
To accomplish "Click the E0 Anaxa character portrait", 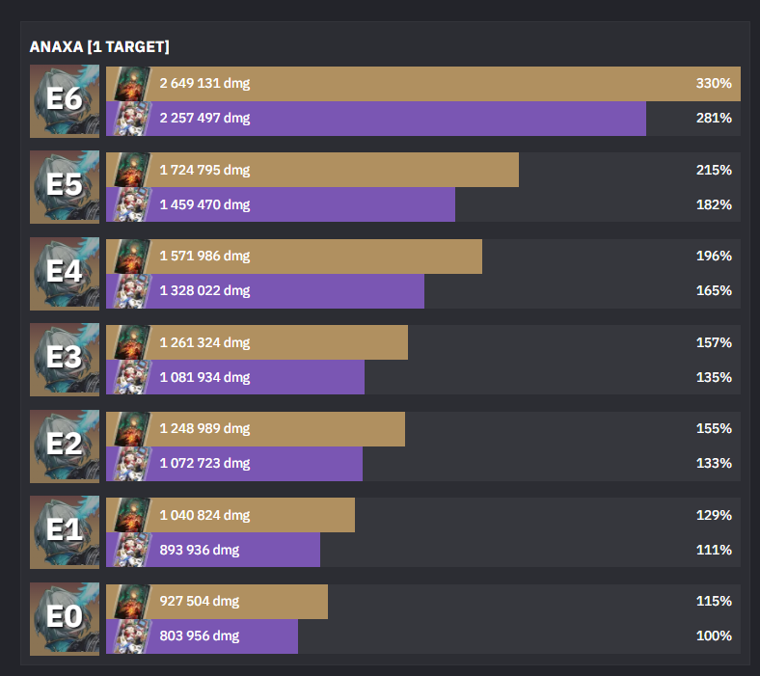I will (65, 619).
